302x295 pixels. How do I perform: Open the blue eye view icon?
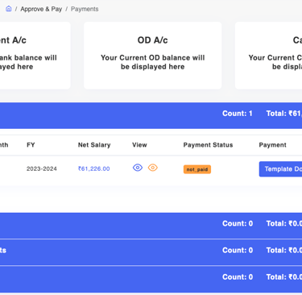138,168
